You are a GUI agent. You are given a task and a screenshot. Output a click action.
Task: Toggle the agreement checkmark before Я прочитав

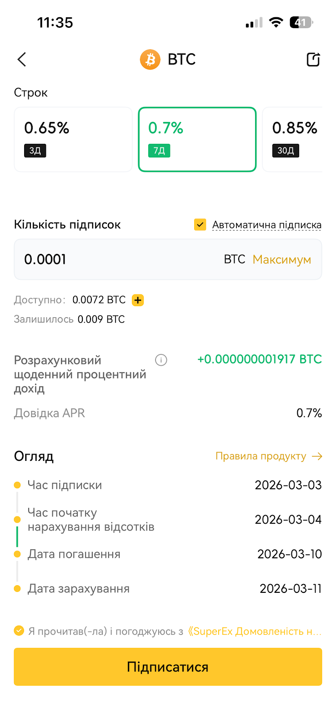tap(19, 631)
